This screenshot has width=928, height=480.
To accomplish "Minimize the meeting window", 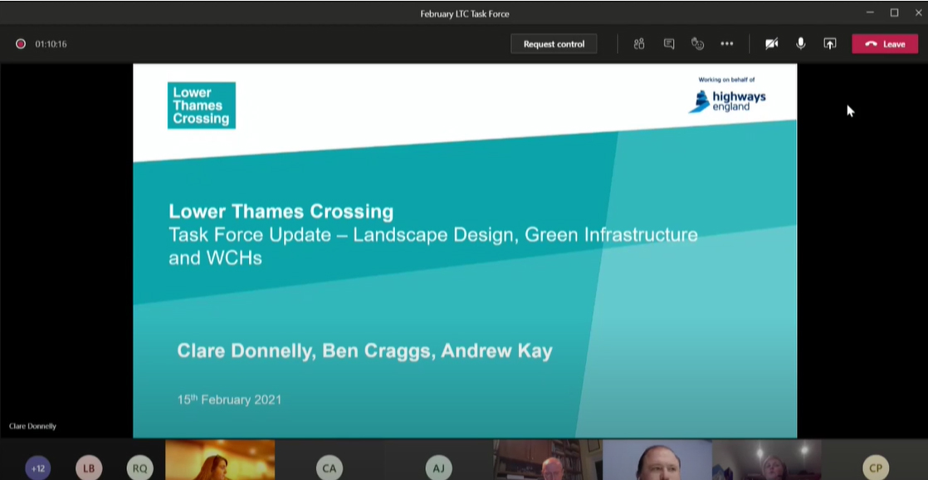I will click(x=870, y=12).
